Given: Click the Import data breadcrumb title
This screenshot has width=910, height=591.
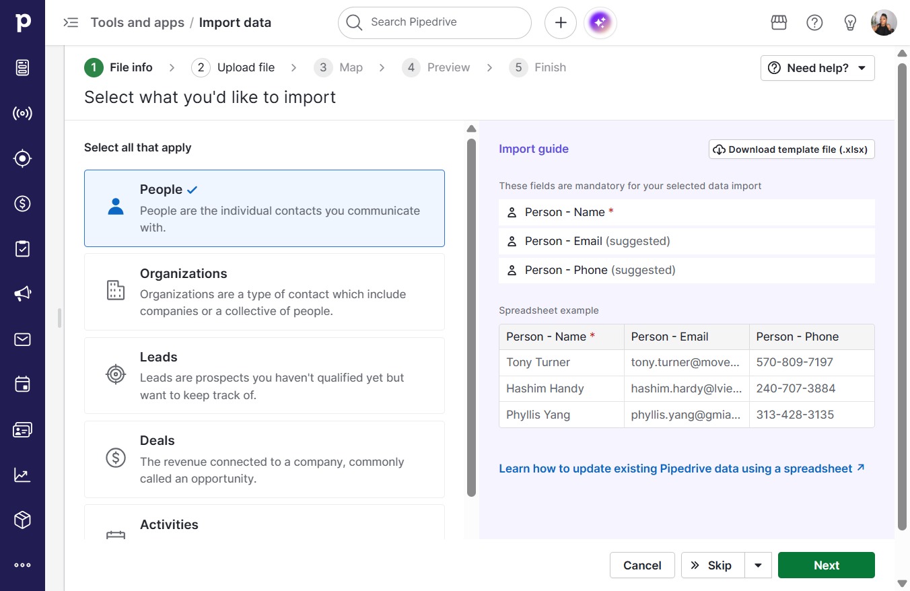Looking at the screenshot, I should (x=235, y=23).
